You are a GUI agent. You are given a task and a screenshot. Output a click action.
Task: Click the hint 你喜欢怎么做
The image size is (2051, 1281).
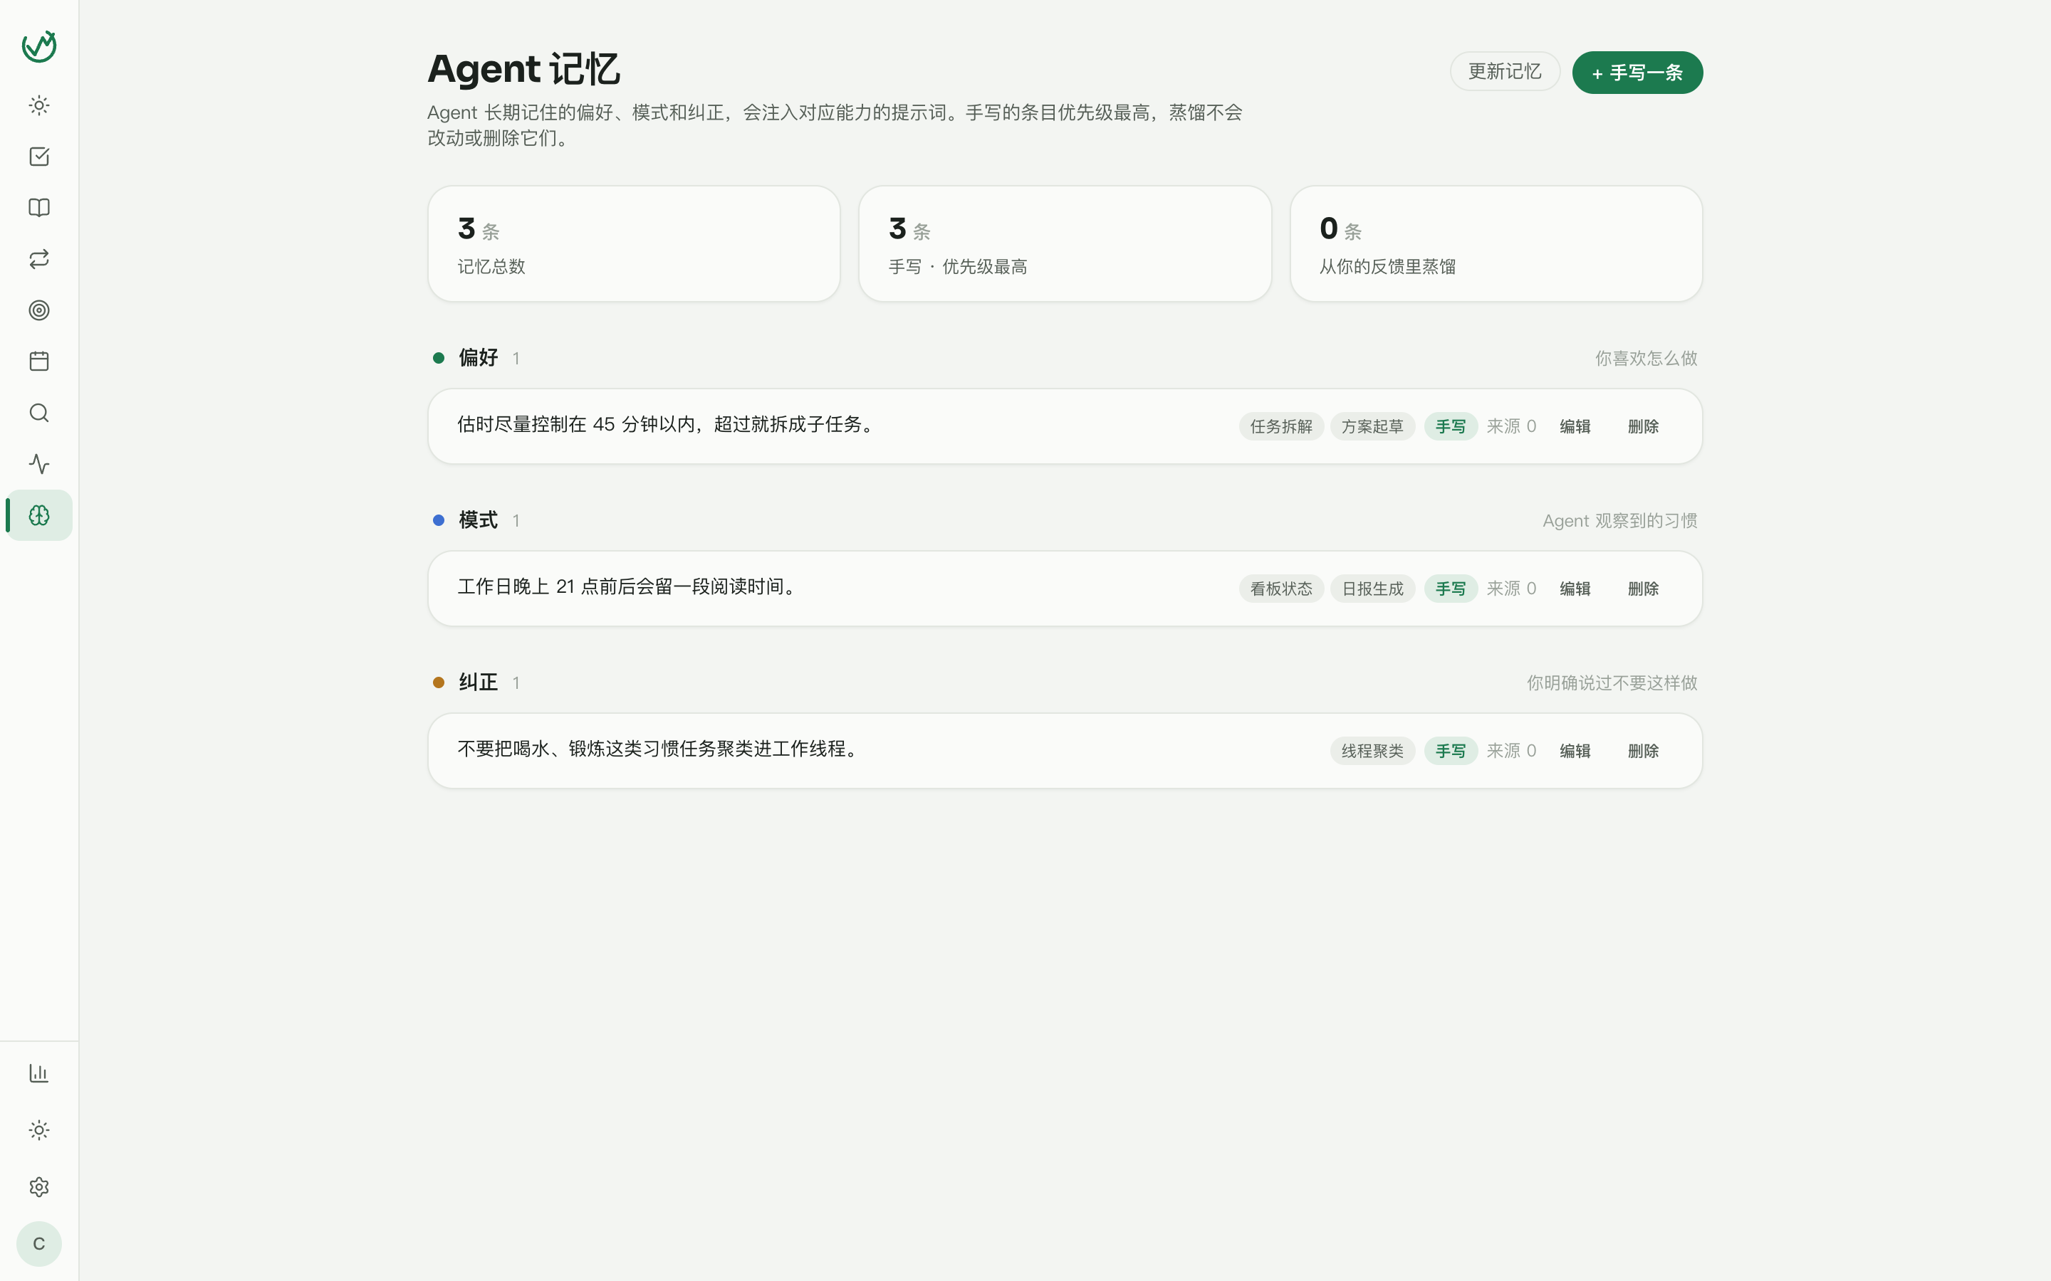point(1646,359)
